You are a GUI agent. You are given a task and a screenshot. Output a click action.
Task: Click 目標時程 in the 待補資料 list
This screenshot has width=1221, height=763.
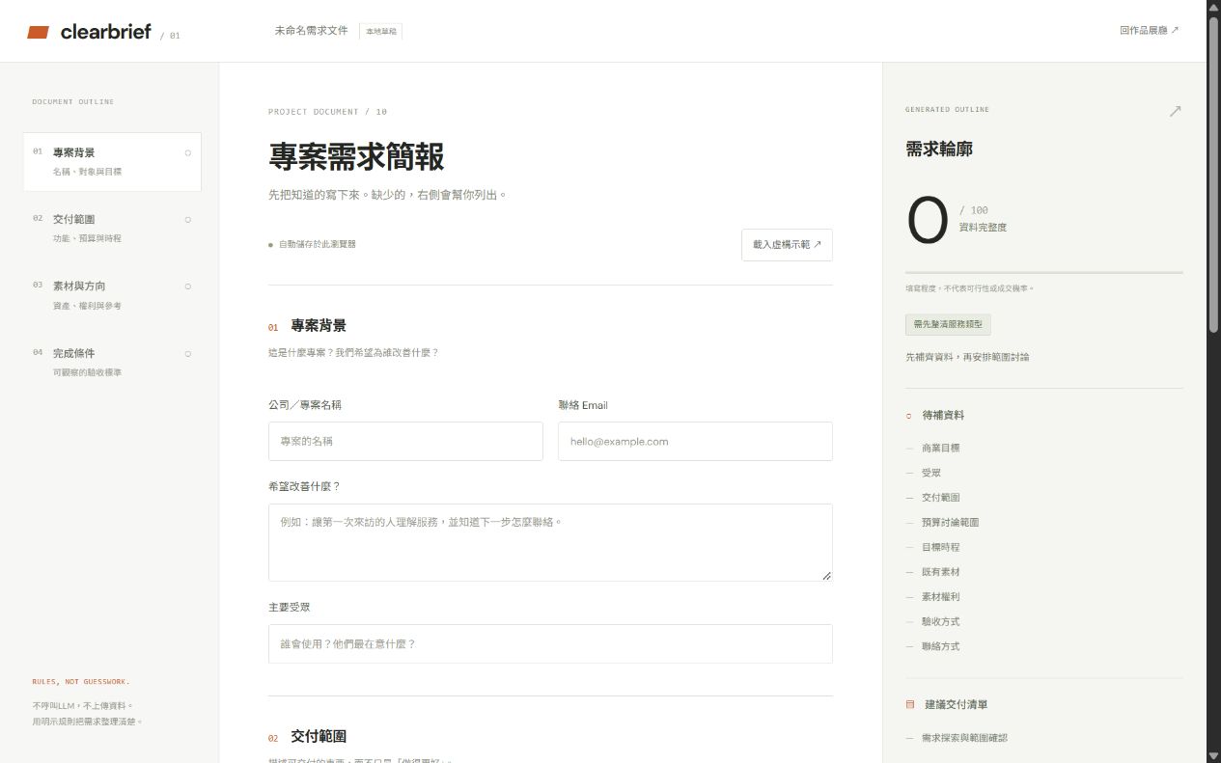click(x=940, y=547)
